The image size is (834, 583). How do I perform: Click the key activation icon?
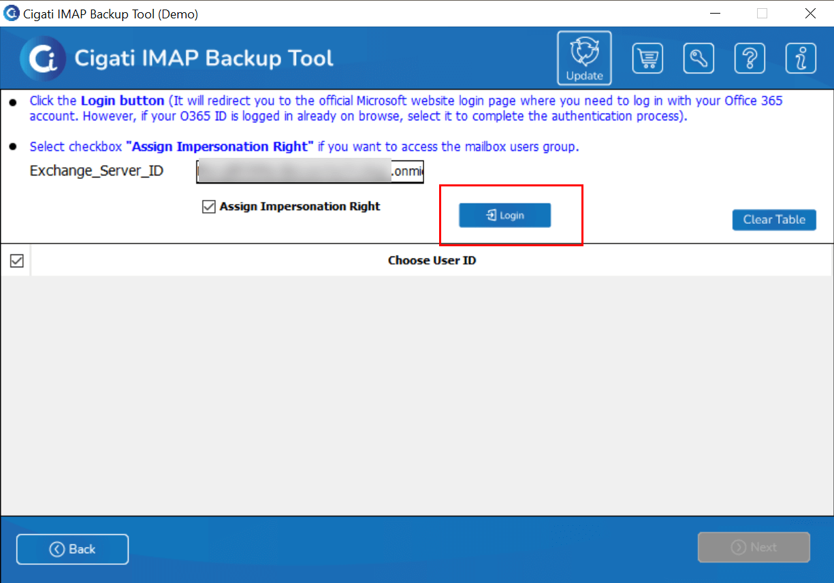click(x=699, y=59)
